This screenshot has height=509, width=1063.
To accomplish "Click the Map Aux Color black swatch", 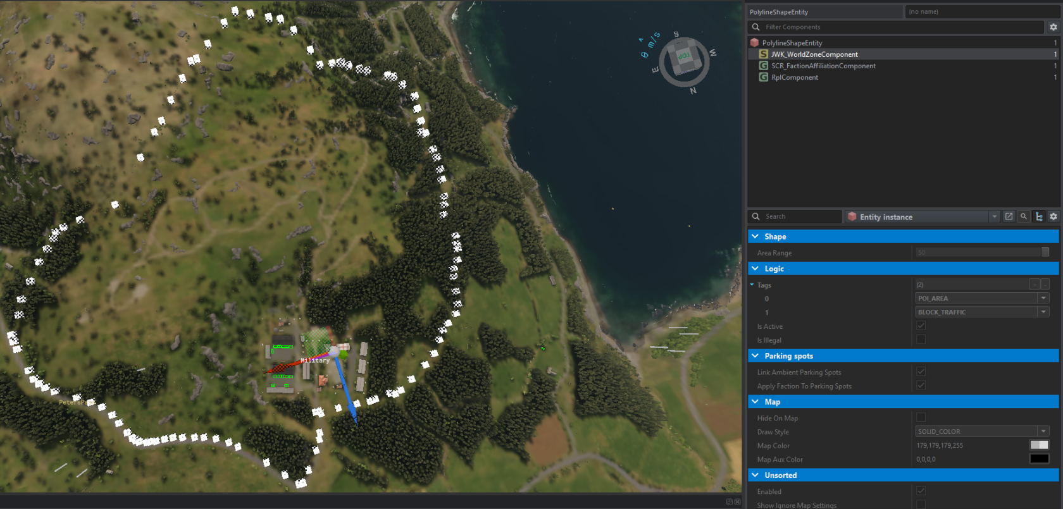I will [x=1039, y=459].
